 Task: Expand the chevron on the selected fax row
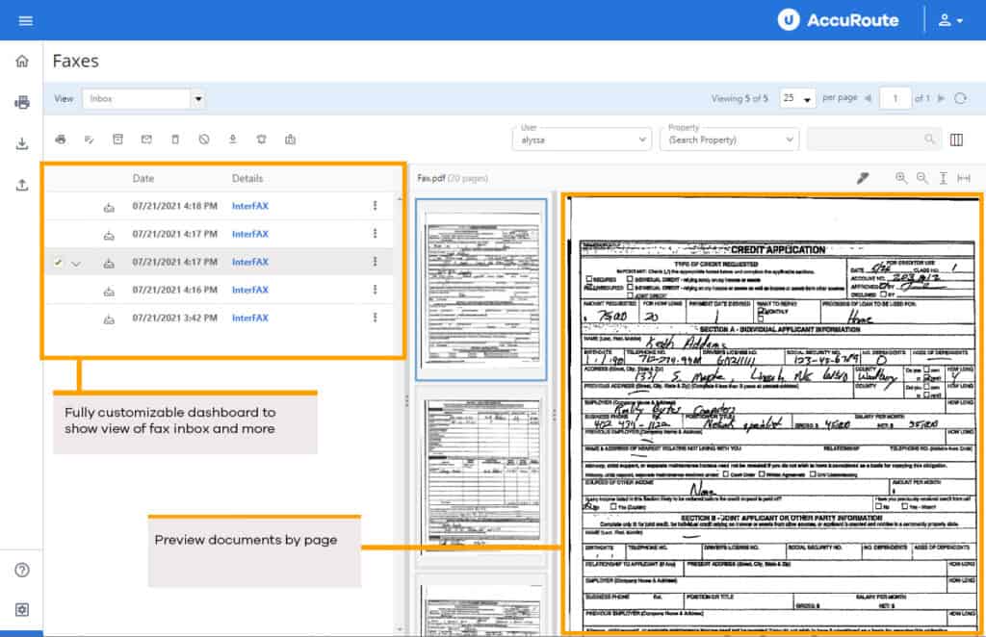[x=76, y=263]
